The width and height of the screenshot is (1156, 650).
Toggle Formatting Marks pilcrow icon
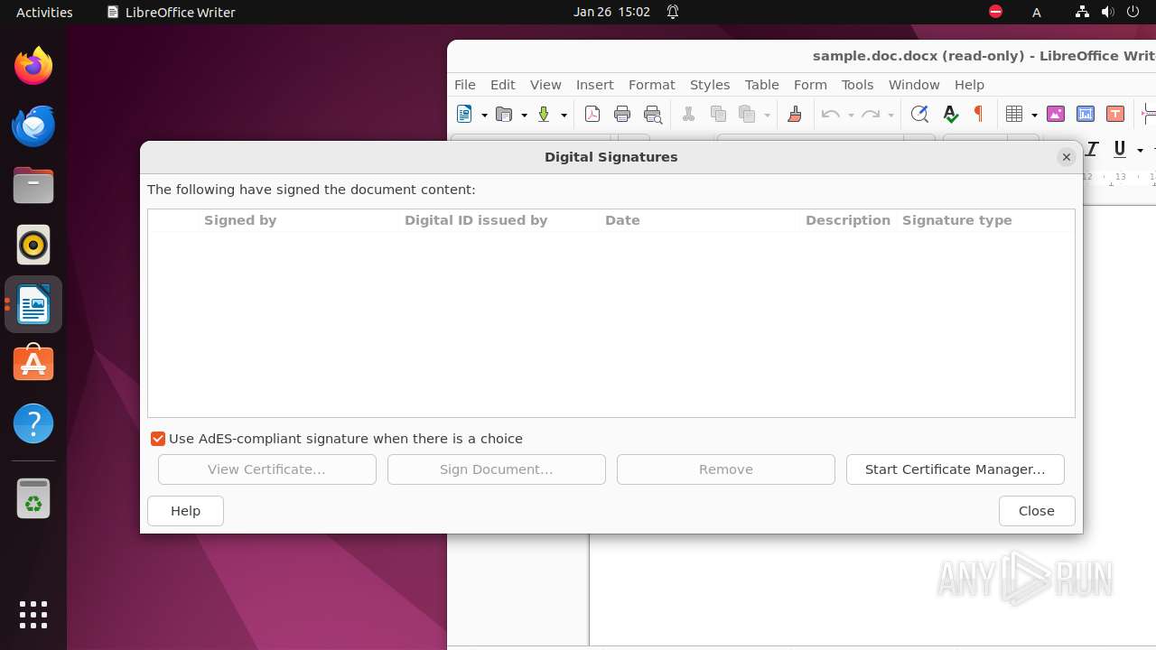(978, 114)
